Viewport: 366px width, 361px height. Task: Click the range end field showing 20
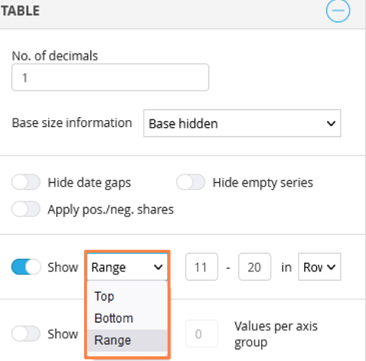[x=254, y=267]
